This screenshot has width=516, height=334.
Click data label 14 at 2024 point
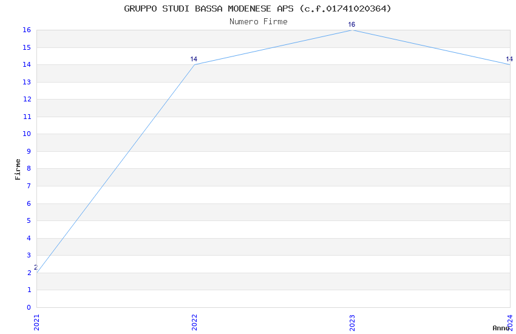[509, 59]
